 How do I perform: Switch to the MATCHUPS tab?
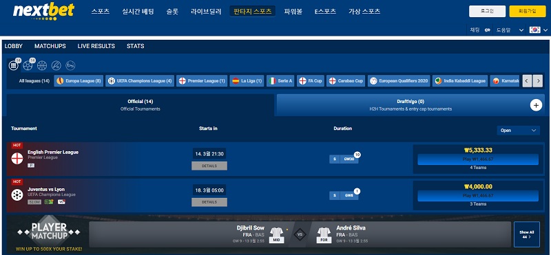point(50,46)
